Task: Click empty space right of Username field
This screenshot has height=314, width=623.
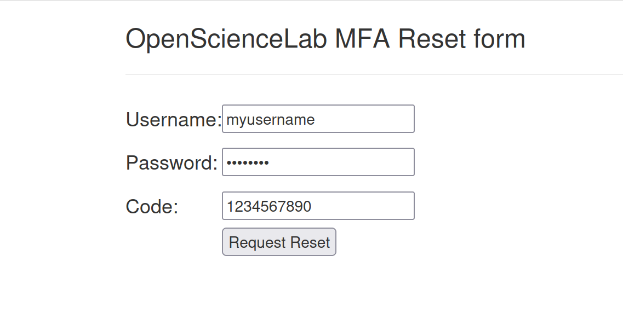Action: pos(493,119)
